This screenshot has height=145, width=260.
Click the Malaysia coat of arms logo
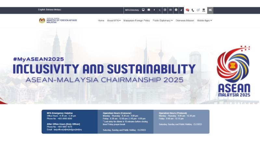[x=42, y=21]
